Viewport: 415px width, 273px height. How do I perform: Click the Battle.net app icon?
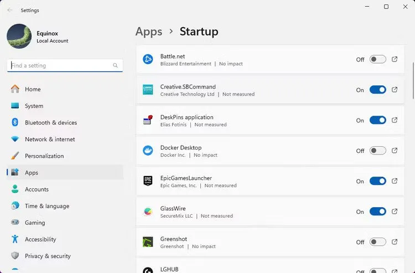tap(148, 59)
